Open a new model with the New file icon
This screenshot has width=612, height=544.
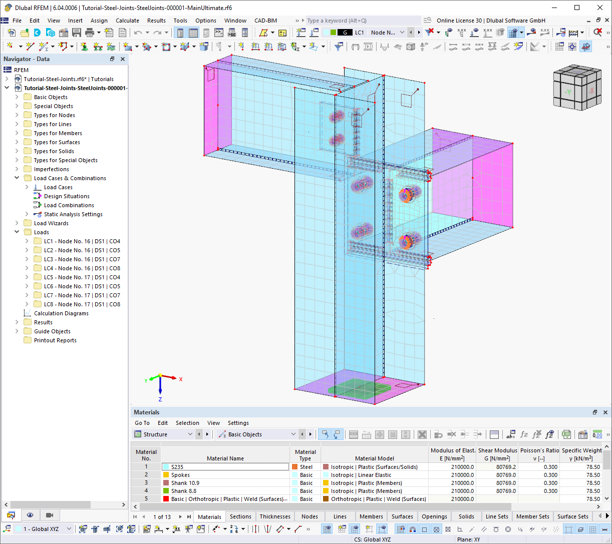point(12,34)
